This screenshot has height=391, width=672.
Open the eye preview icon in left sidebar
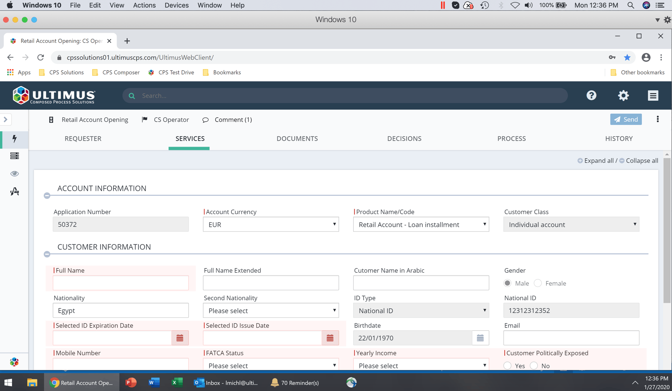point(14,173)
